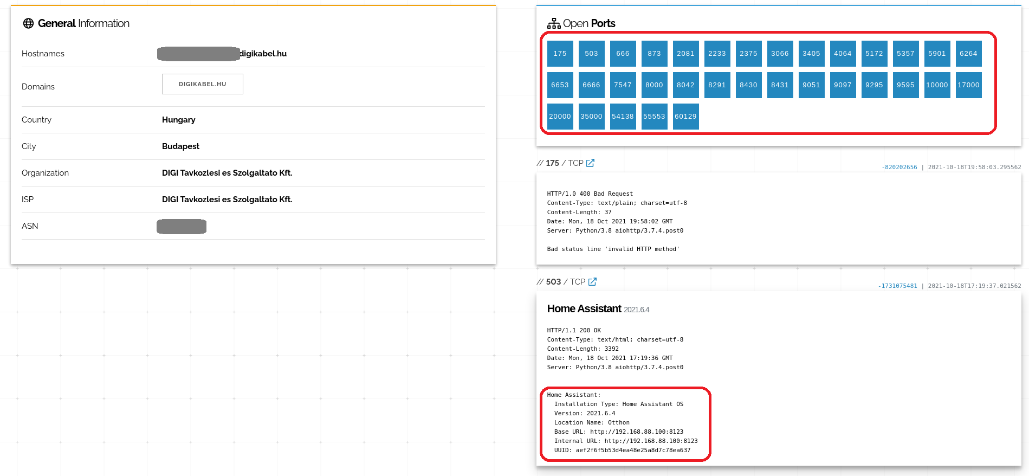This screenshot has width=1029, height=476.
Task: Select the Location Name: Otthon line
Action: click(x=592, y=422)
